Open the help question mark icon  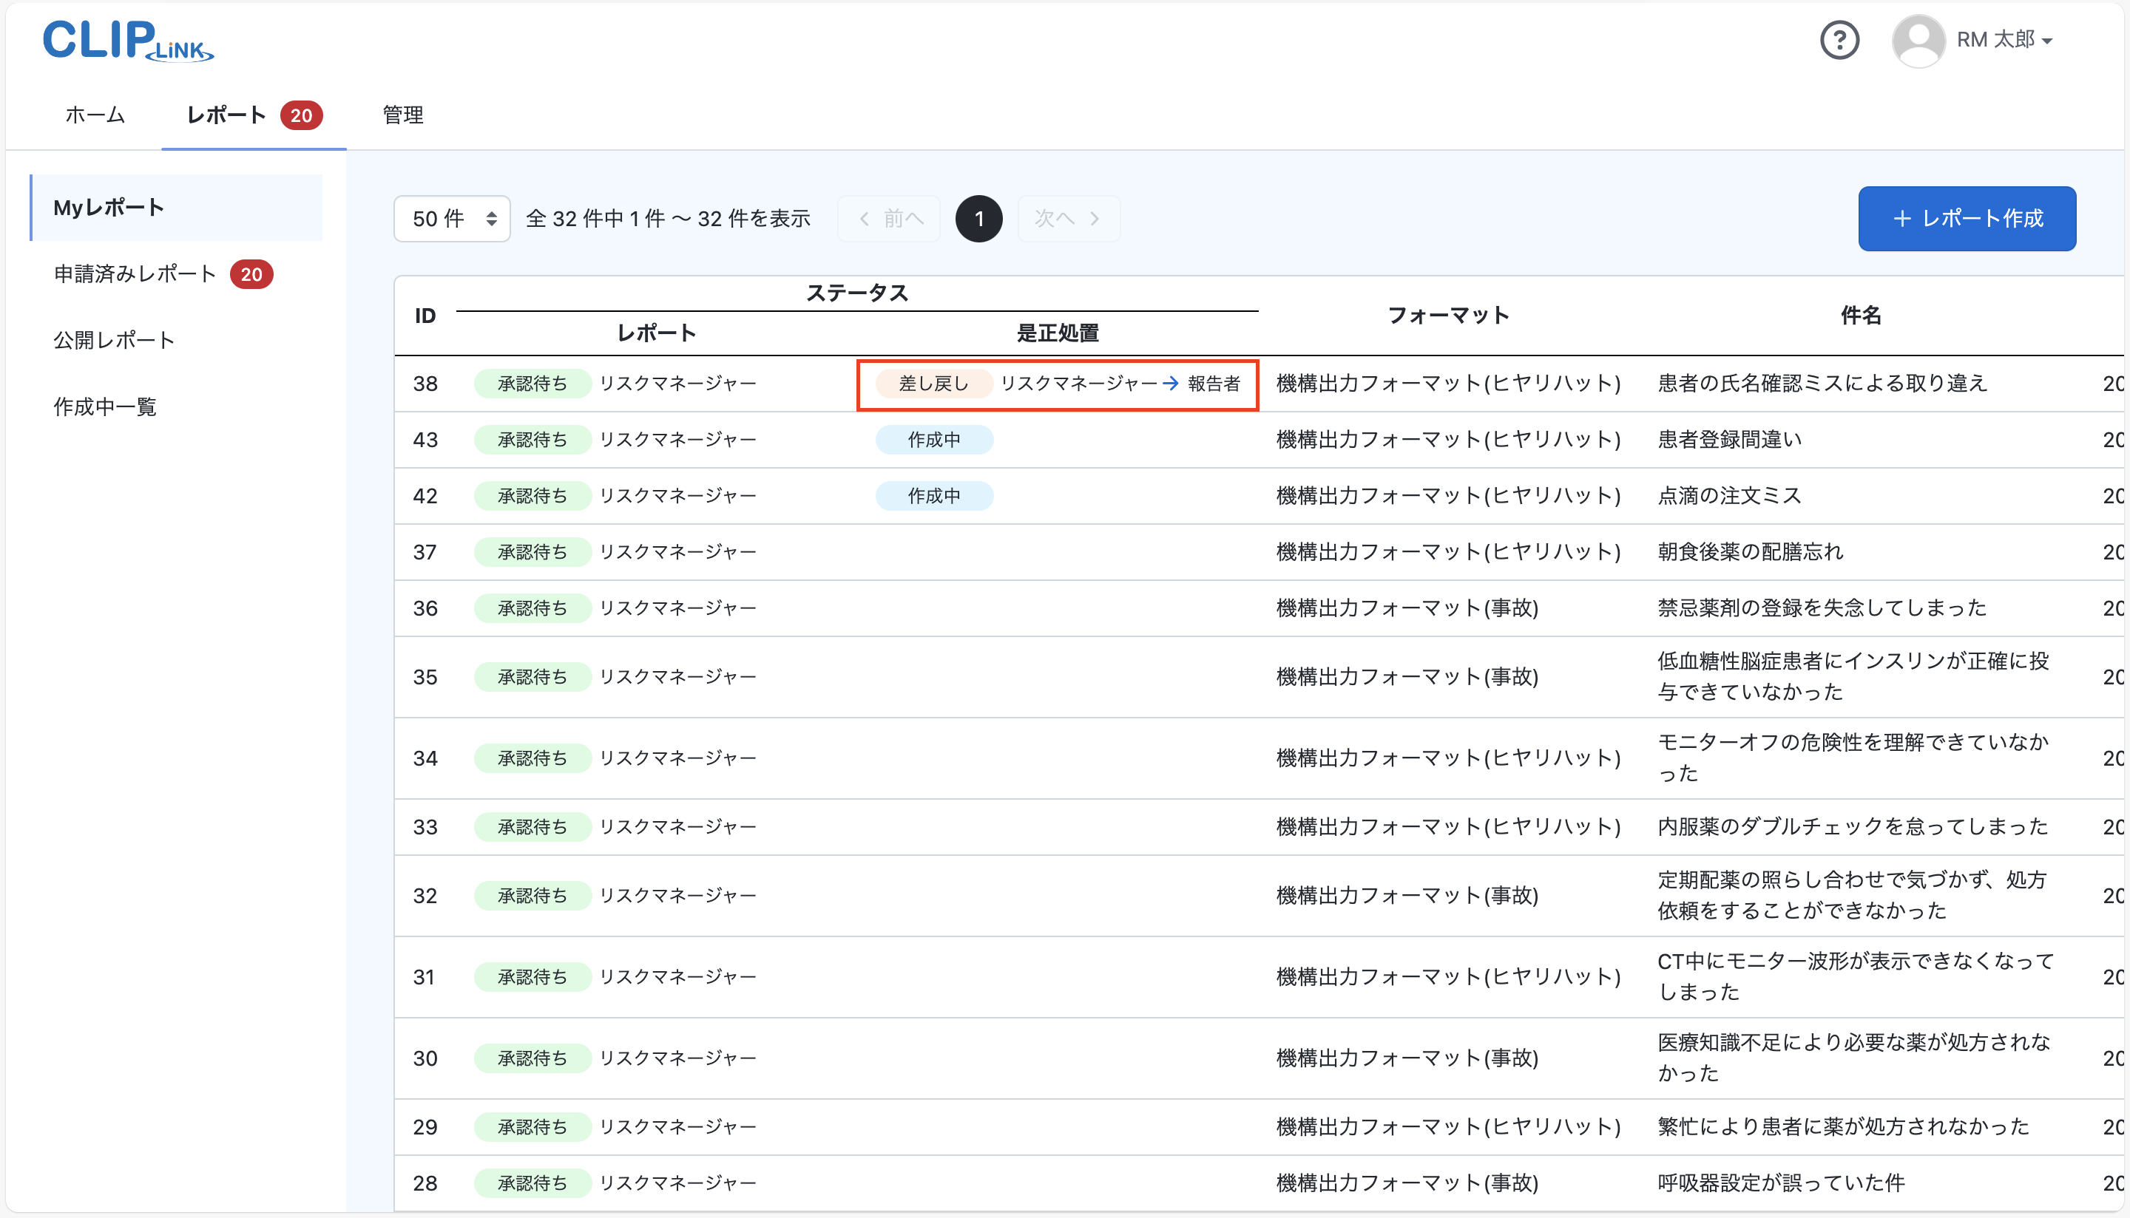[x=1839, y=39]
